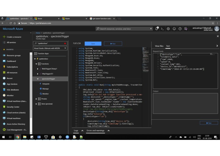Launch Cloud Shell from top bar
Viewport: 220px width, 156px height.
coord(162,29)
